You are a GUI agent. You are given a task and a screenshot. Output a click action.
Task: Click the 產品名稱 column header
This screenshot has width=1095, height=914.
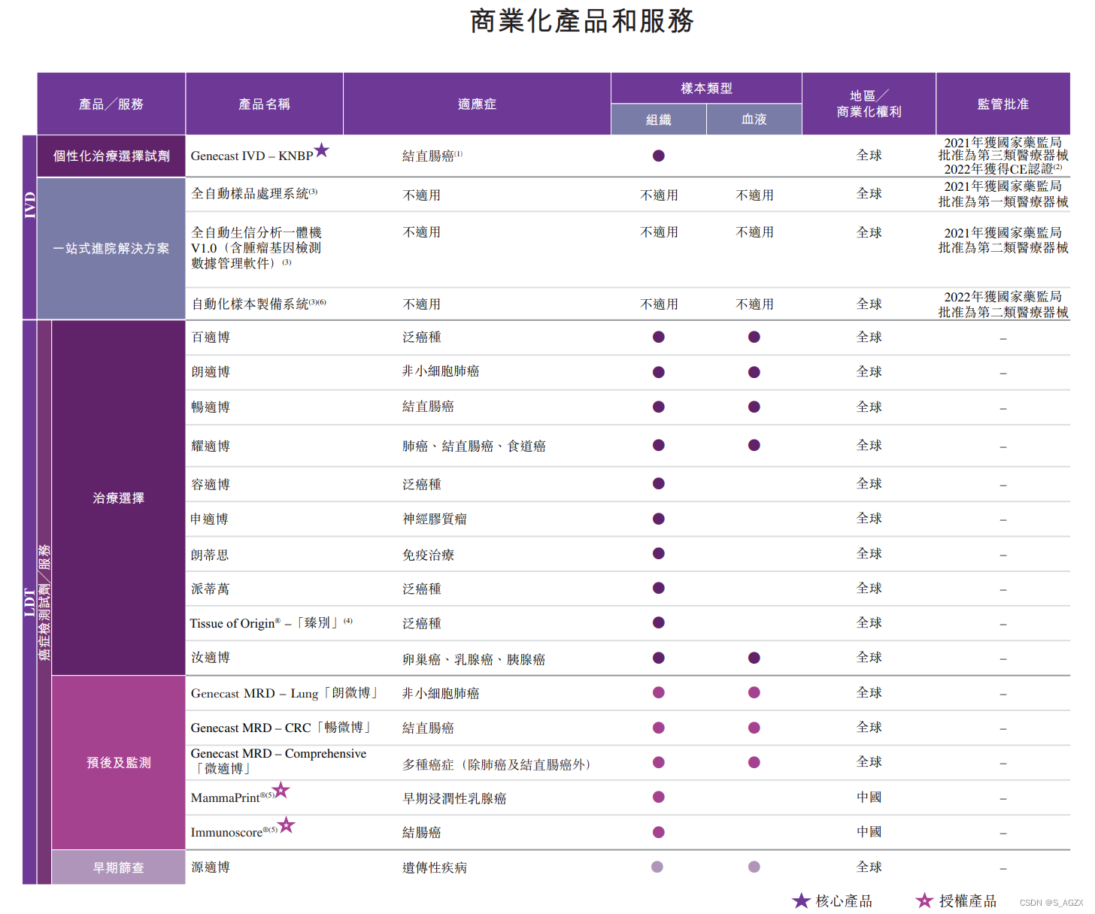click(x=264, y=104)
